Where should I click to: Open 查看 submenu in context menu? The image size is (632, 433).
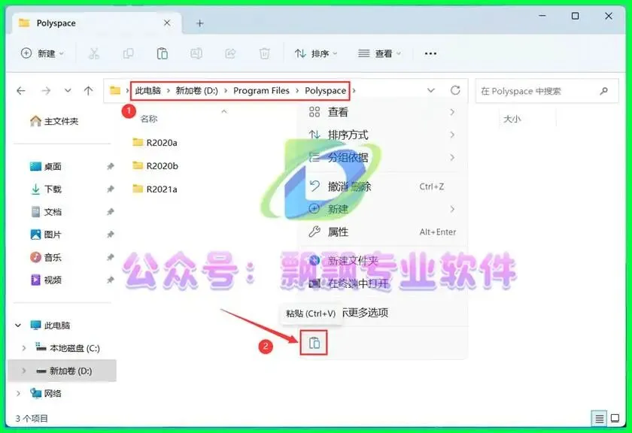click(382, 112)
